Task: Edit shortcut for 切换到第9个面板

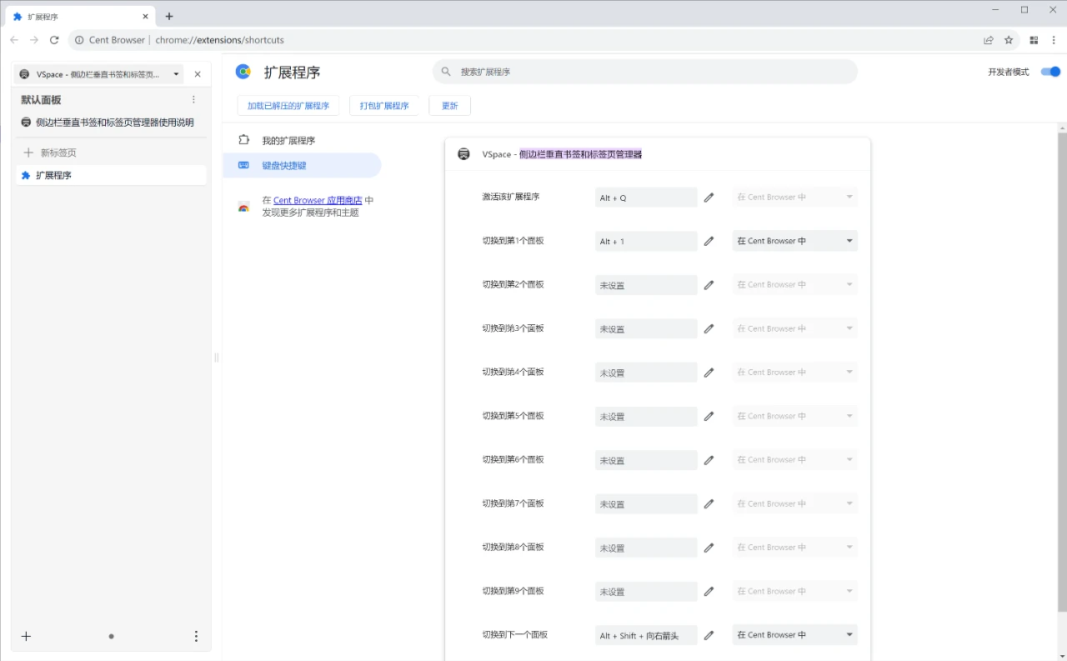Action: (709, 591)
